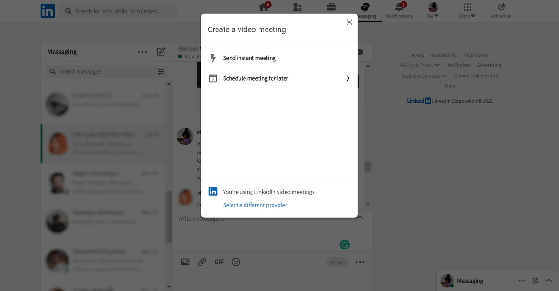Open the Messaging chat bubble icon in the navigation bar
Screen dimensions: 559x291
[366, 7]
